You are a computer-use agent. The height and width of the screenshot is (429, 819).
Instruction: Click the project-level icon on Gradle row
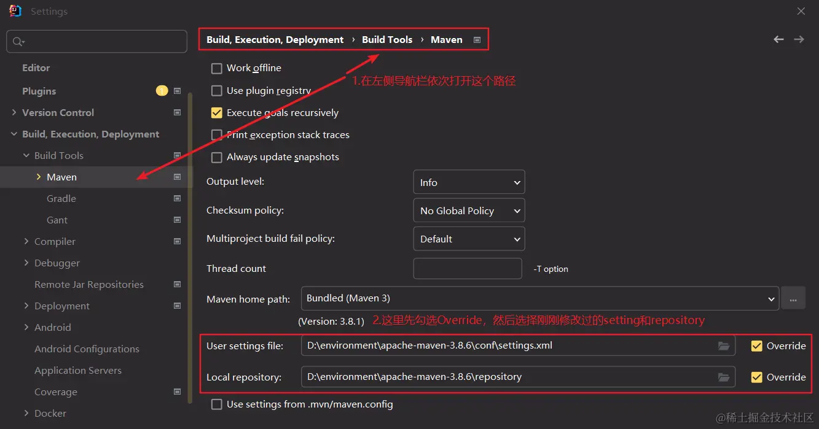coord(178,198)
